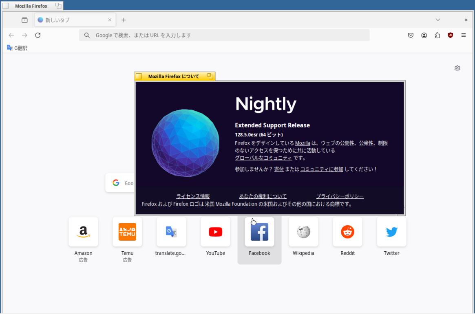Close the 新しいタブ tab
This screenshot has width=475, height=314.
[110, 20]
